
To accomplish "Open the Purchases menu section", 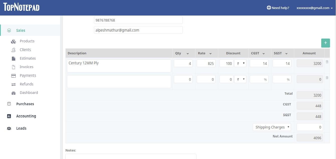I will click(x=25, y=104).
